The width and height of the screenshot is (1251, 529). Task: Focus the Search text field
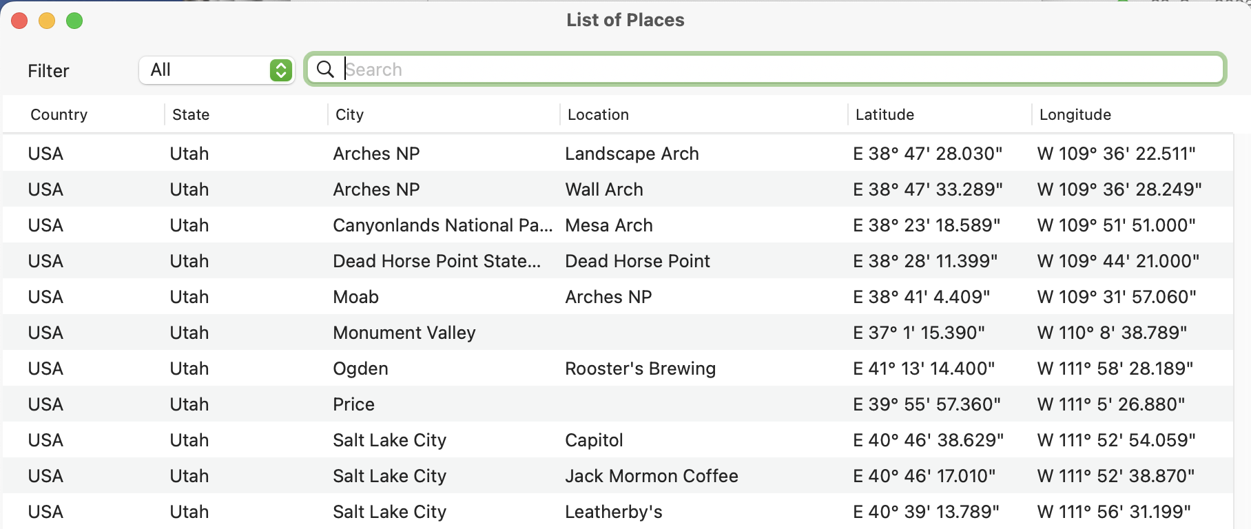[x=765, y=69]
